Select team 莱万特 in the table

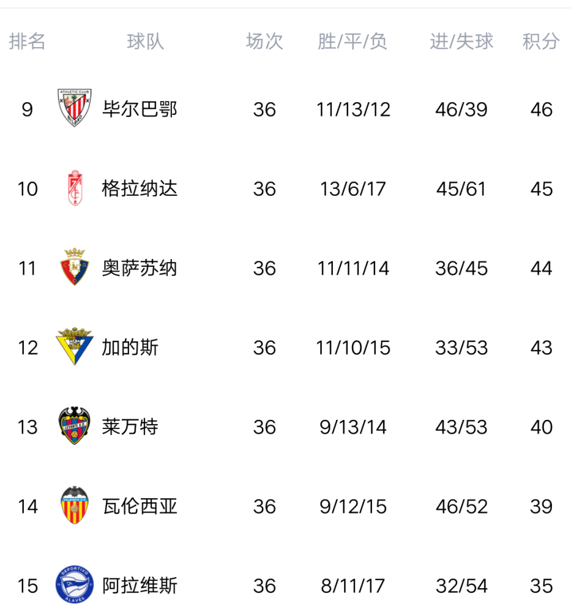coord(130,427)
